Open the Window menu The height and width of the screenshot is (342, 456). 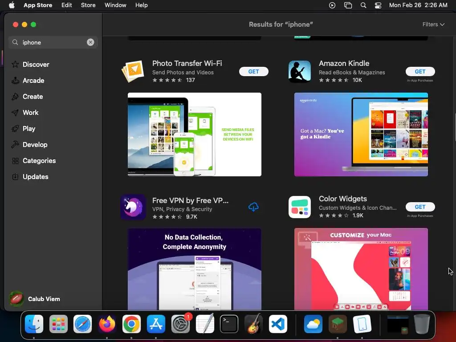(115, 5)
